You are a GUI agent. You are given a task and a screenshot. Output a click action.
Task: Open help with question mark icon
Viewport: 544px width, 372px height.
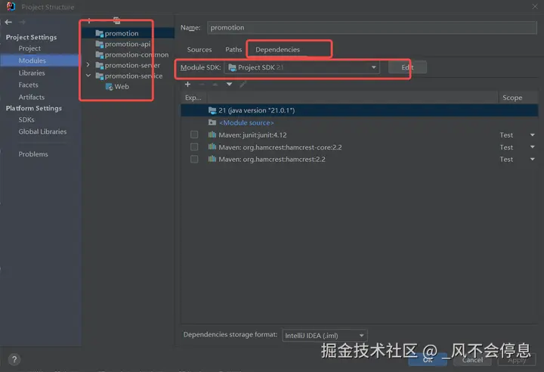(x=14, y=359)
